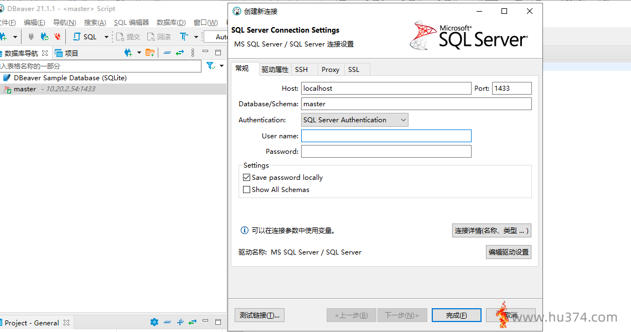This screenshot has height=332, width=631.
Task: Open the 数据库(D) menu
Action: click(x=171, y=23)
